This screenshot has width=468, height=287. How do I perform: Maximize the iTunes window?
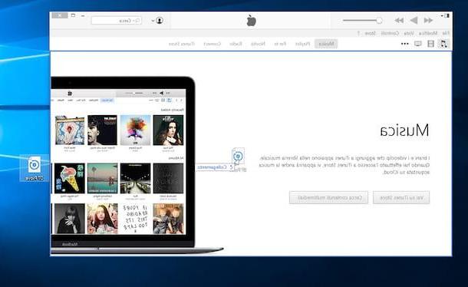pos(73,15)
